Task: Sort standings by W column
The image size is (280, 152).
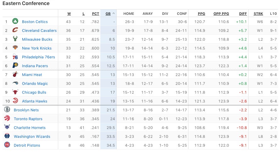Action: (69, 14)
